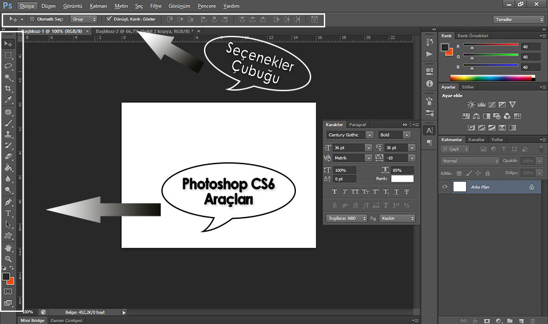Select the Pen tool

tap(8, 202)
